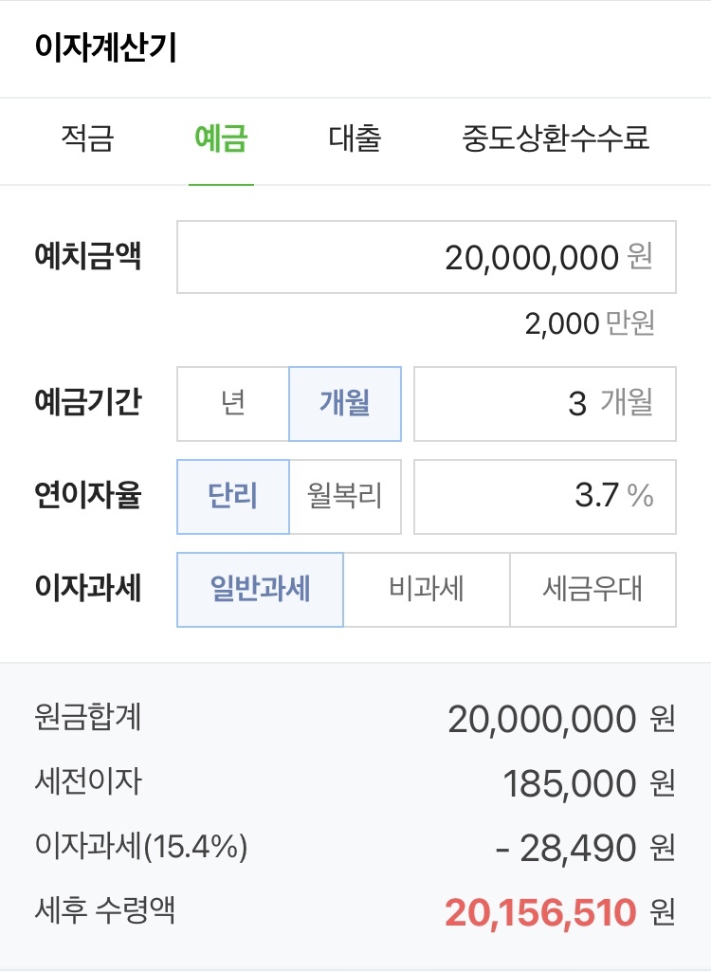
Task: Select 월복리 monthly compound option
Action: click(345, 497)
